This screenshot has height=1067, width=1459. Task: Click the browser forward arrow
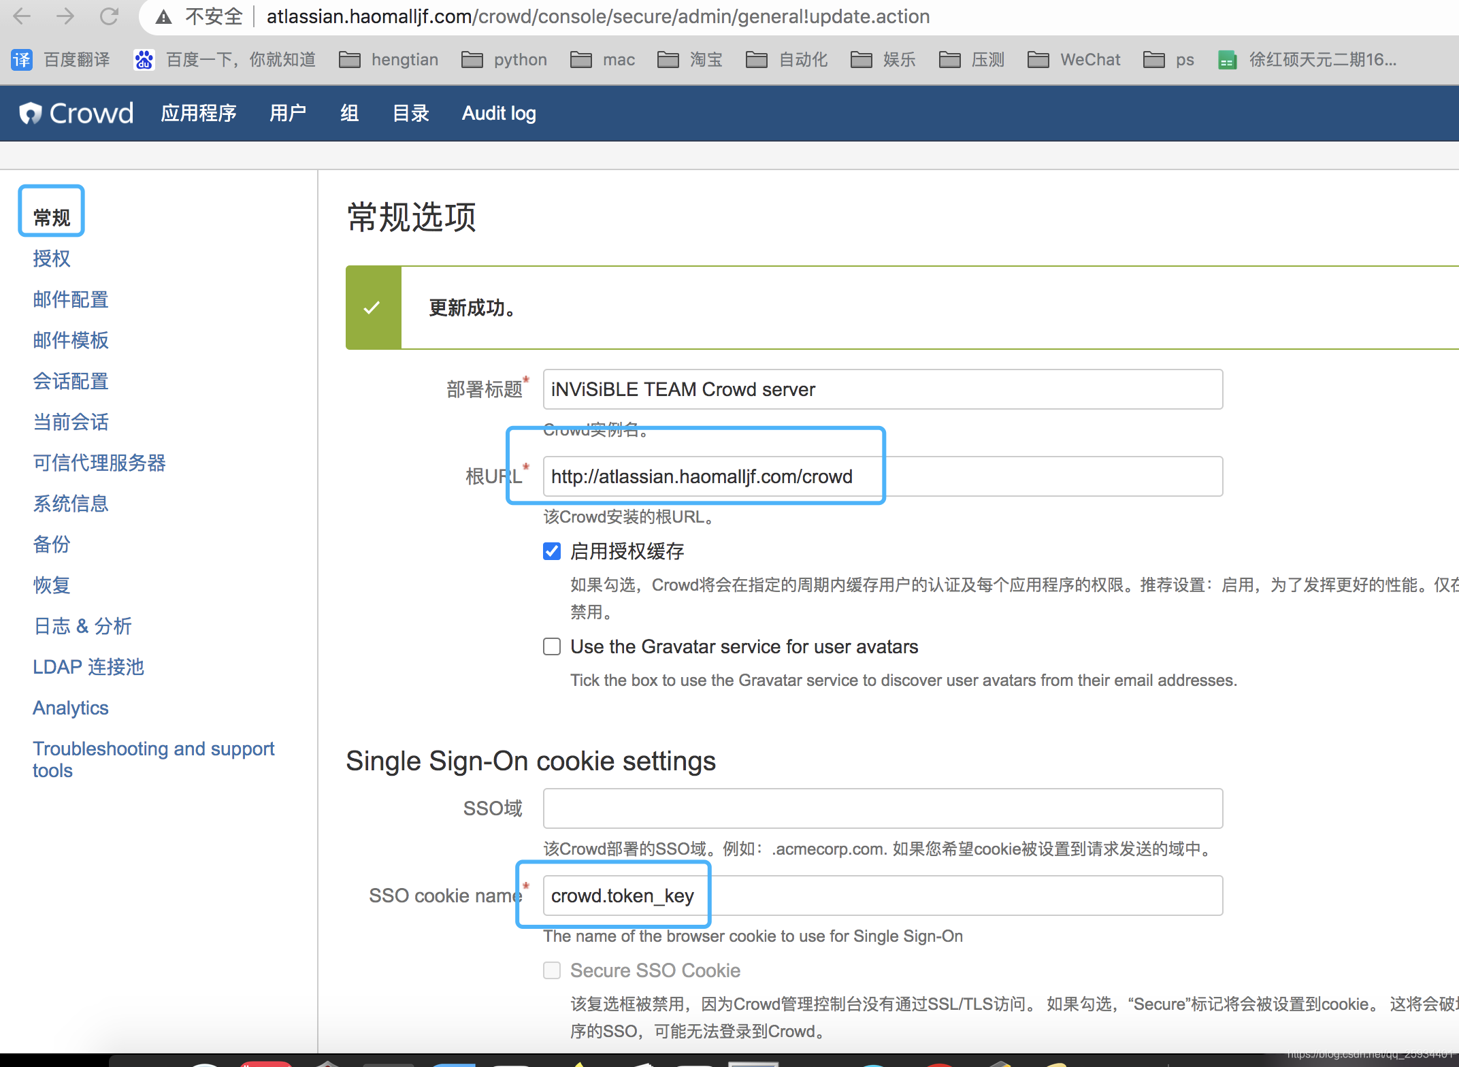65,16
